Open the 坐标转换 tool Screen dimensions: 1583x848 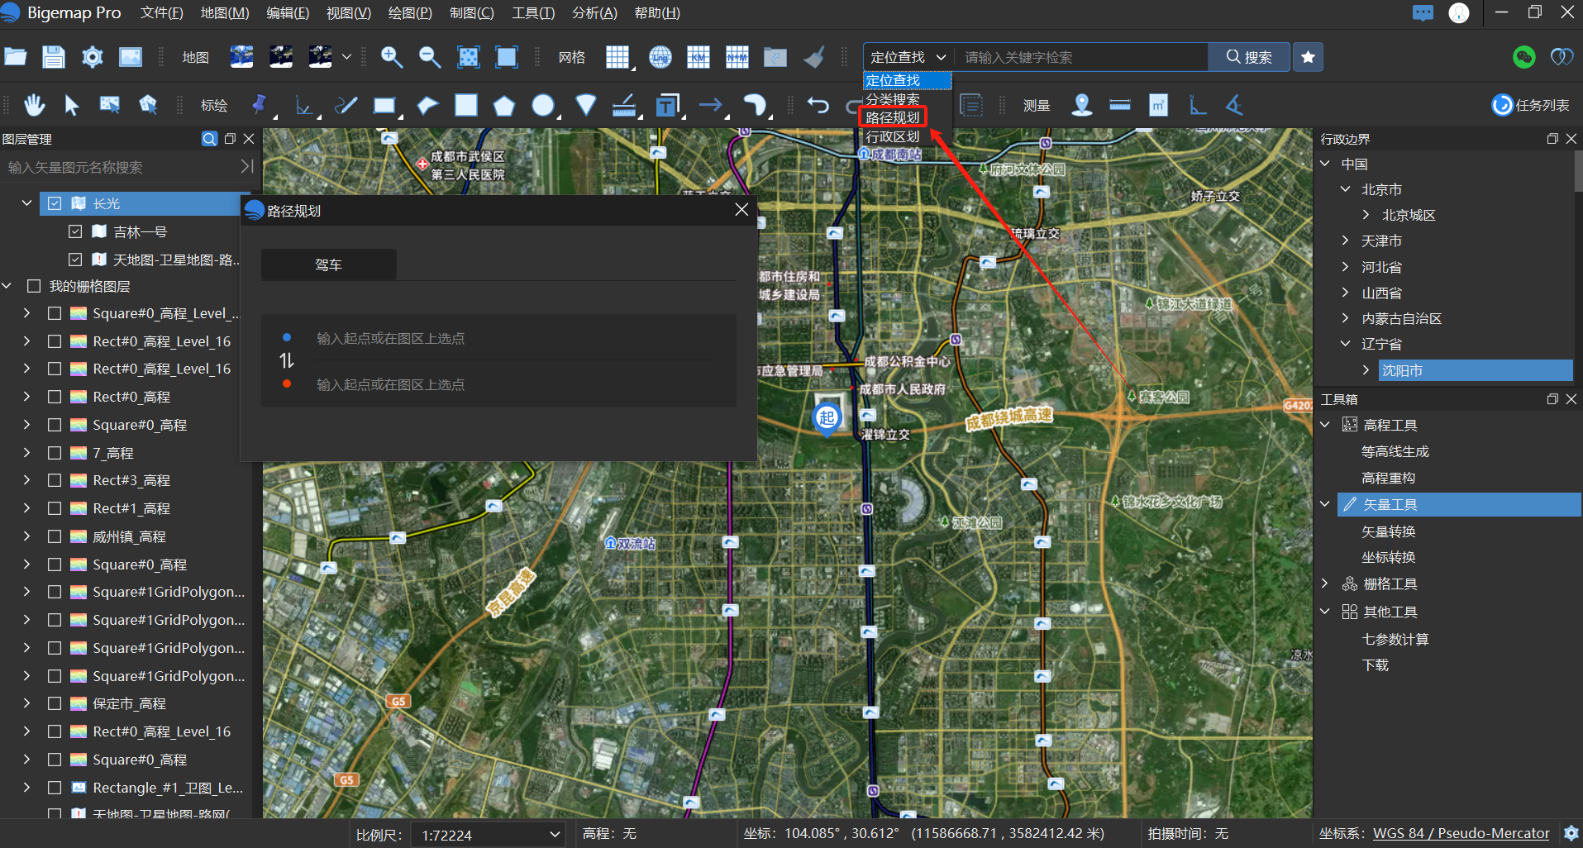pyautogui.click(x=1389, y=557)
